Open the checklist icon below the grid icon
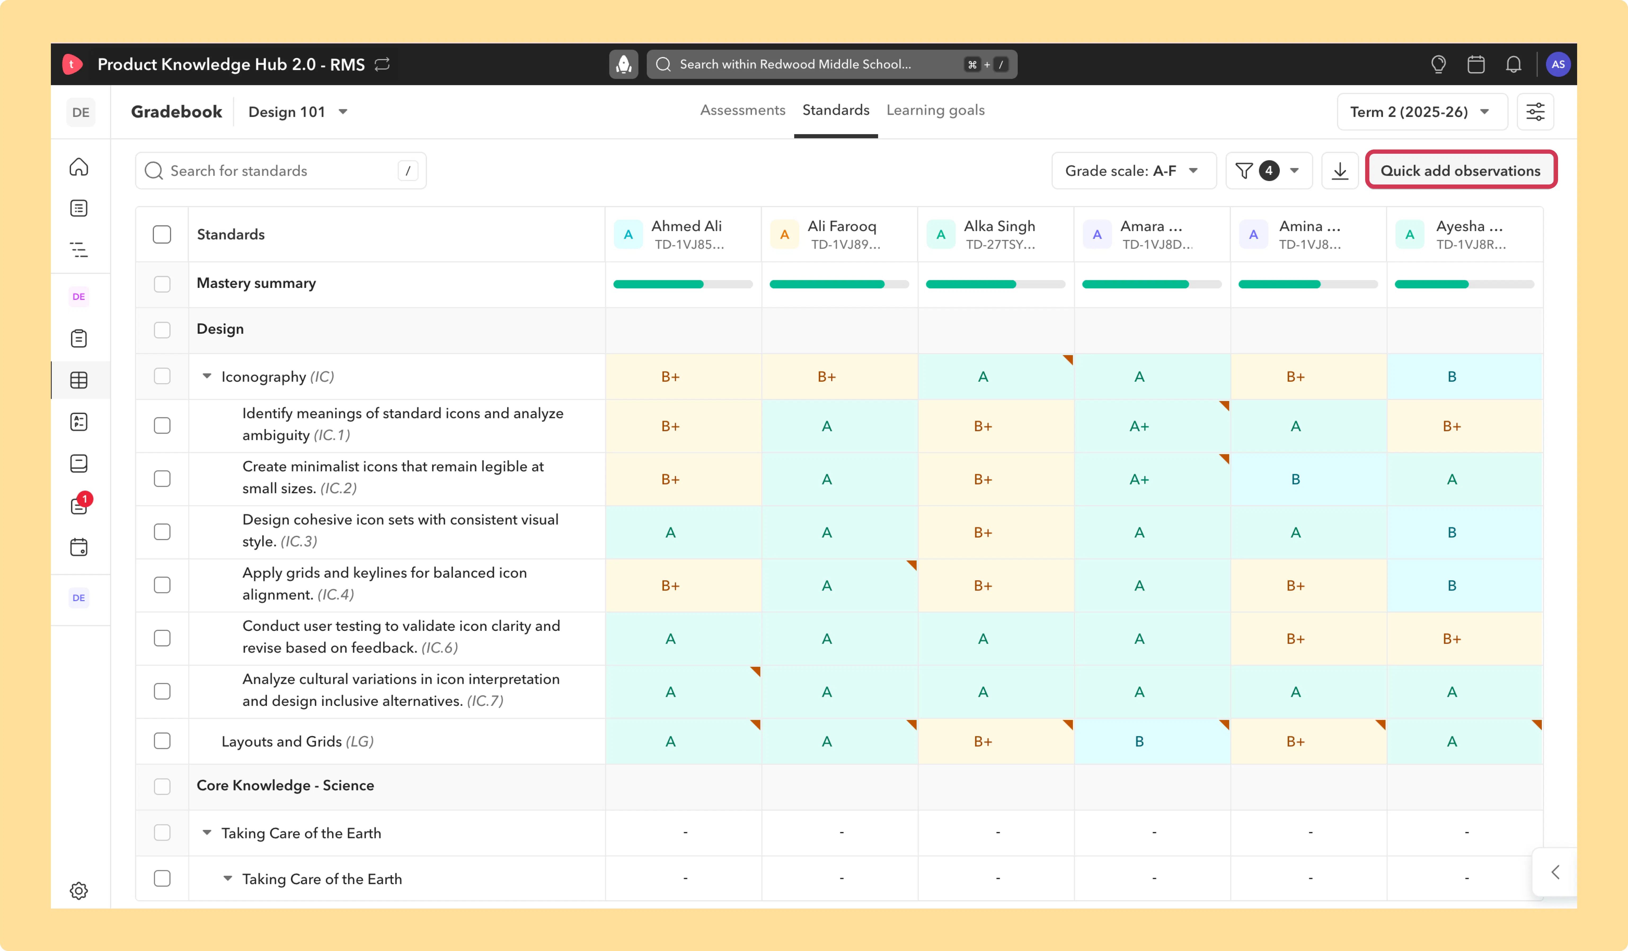 [x=79, y=422]
